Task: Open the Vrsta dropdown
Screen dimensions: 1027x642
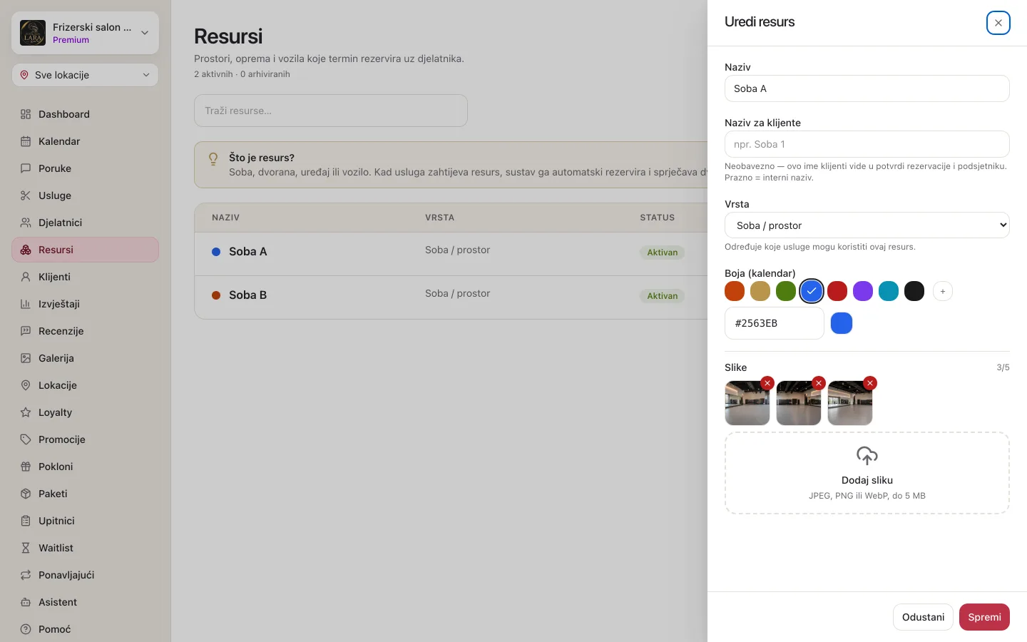Action: [x=867, y=225]
